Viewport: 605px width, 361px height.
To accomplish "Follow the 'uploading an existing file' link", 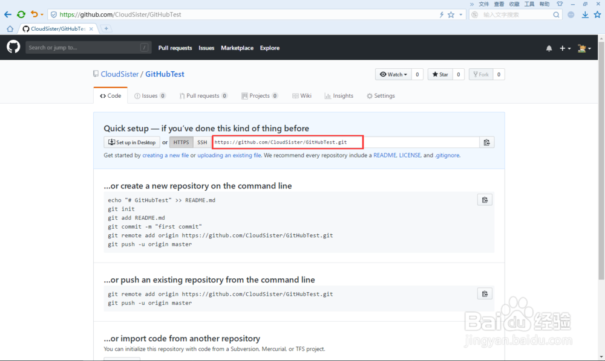I will coord(229,156).
